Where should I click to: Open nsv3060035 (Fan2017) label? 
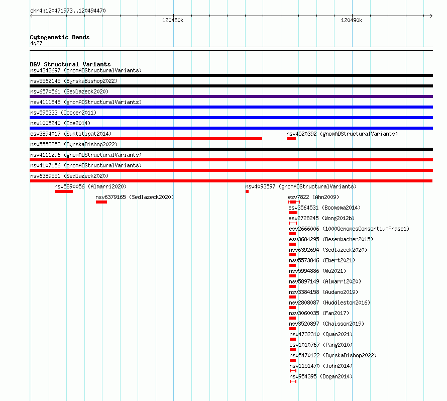[319, 313]
